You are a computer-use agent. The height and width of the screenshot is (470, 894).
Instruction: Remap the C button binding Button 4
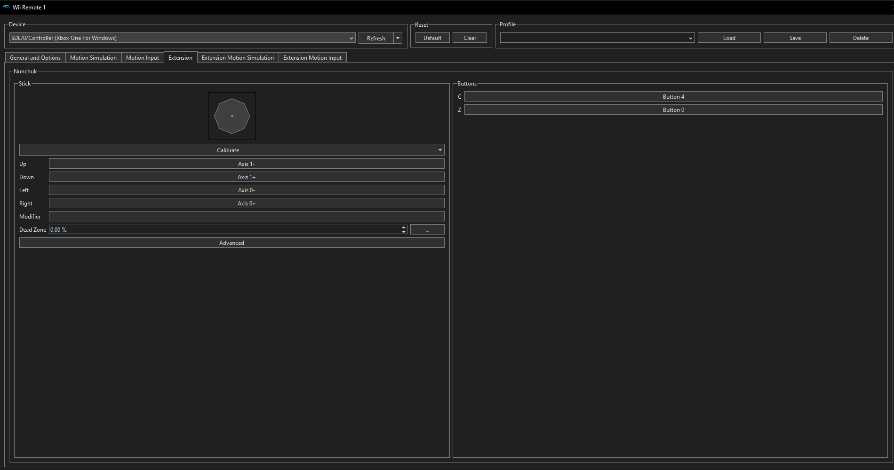pos(673,97)
